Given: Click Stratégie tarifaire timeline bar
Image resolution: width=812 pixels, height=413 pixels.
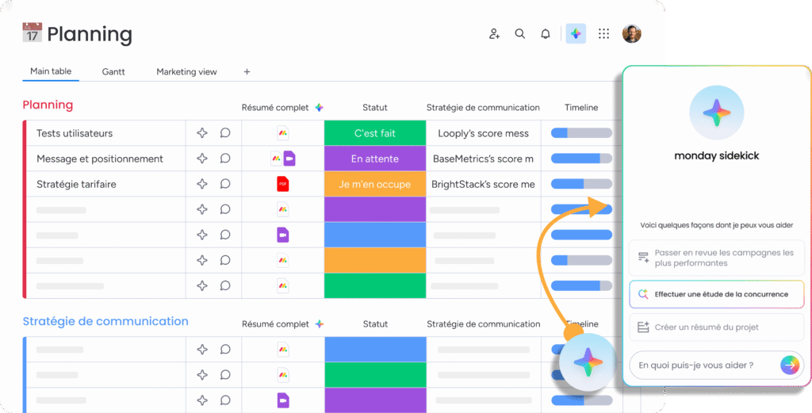Looking at the screenshot, I should [x=581, y=184].
